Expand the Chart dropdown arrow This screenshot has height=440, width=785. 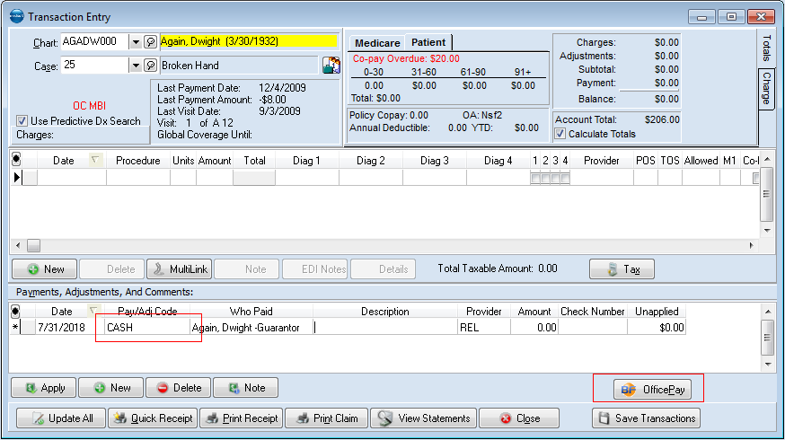point(136,42)
